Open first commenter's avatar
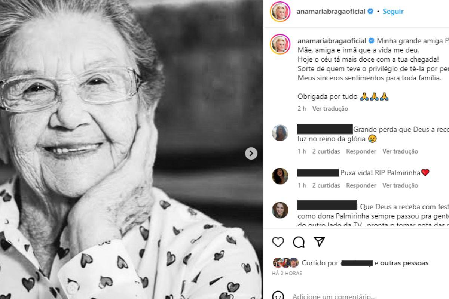This screenshot has height=299, width=449. click(280, 133)
